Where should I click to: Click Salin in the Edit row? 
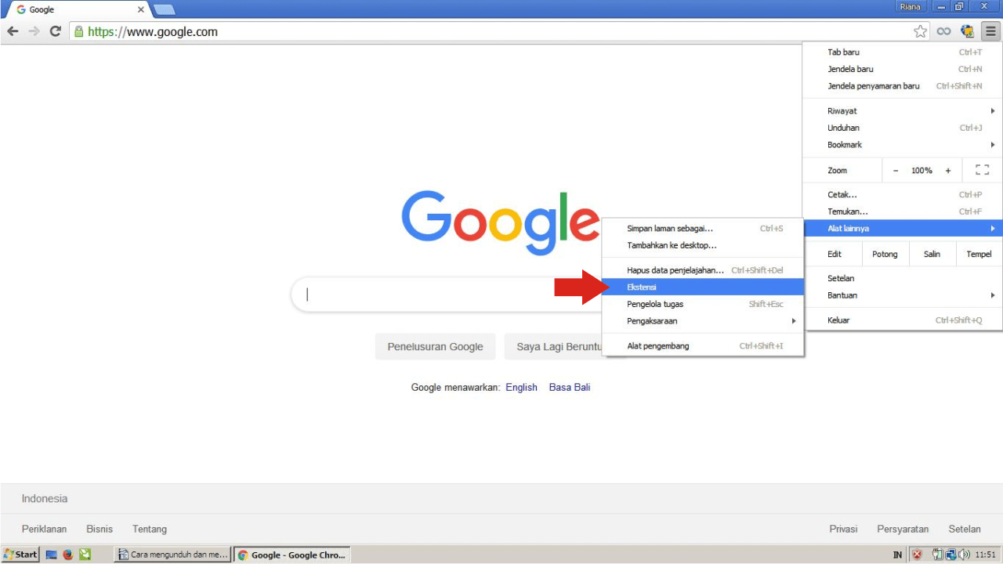(x=932, y=254)
